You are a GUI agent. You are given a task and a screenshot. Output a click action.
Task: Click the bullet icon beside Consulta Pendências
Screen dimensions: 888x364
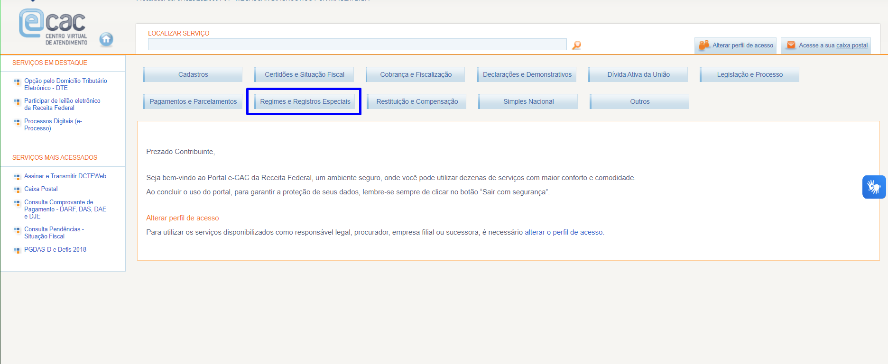point(17,230)
